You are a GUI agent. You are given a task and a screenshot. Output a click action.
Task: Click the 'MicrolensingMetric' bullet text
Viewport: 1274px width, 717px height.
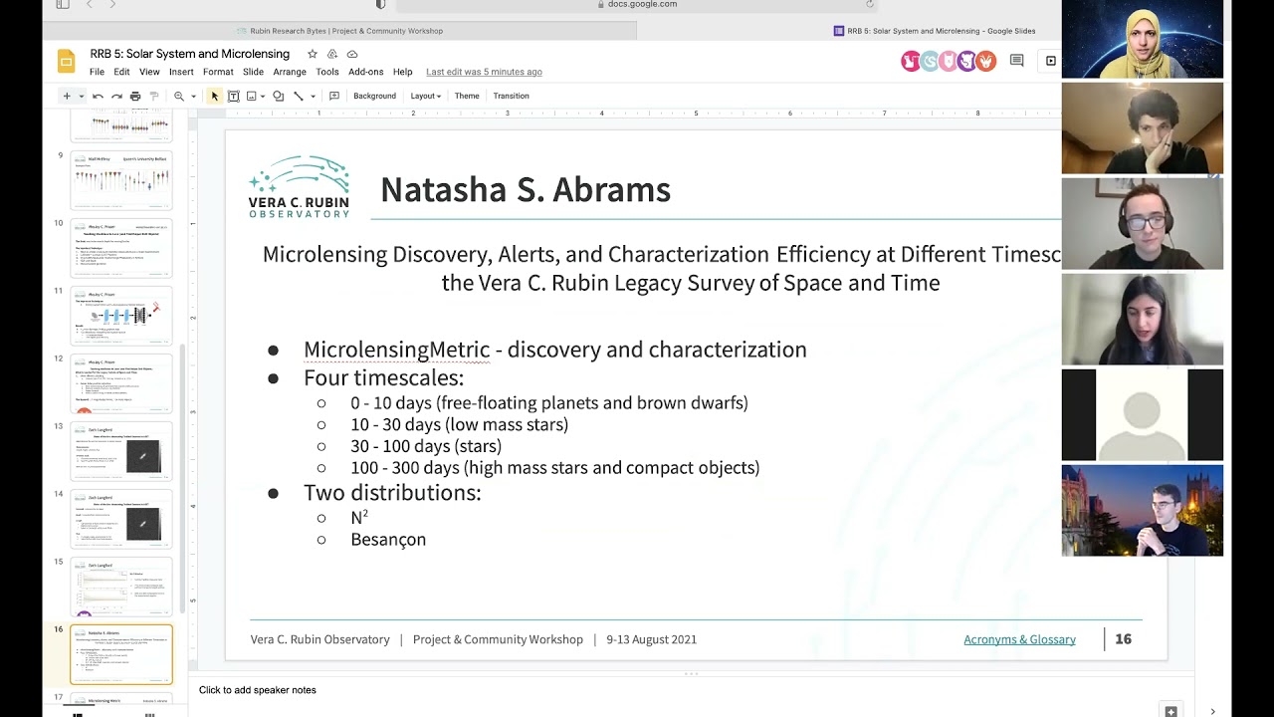click(396, 350)
